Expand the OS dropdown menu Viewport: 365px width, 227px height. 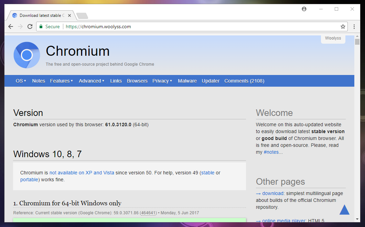point(21,81)
